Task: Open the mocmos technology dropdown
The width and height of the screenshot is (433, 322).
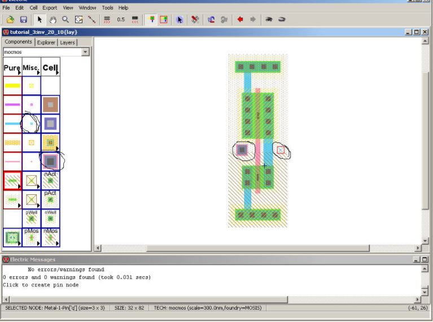Action: click(x=85, y=52)
